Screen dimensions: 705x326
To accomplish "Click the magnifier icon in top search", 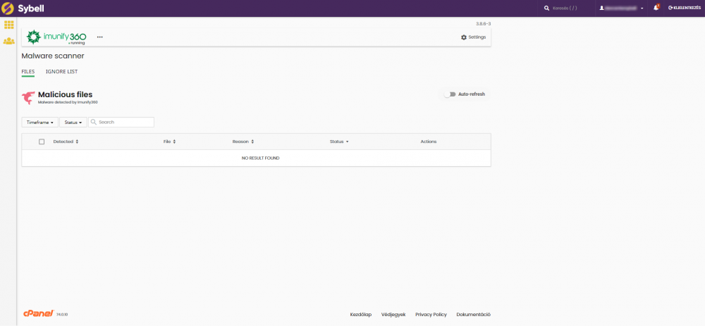I will point(547,8).
